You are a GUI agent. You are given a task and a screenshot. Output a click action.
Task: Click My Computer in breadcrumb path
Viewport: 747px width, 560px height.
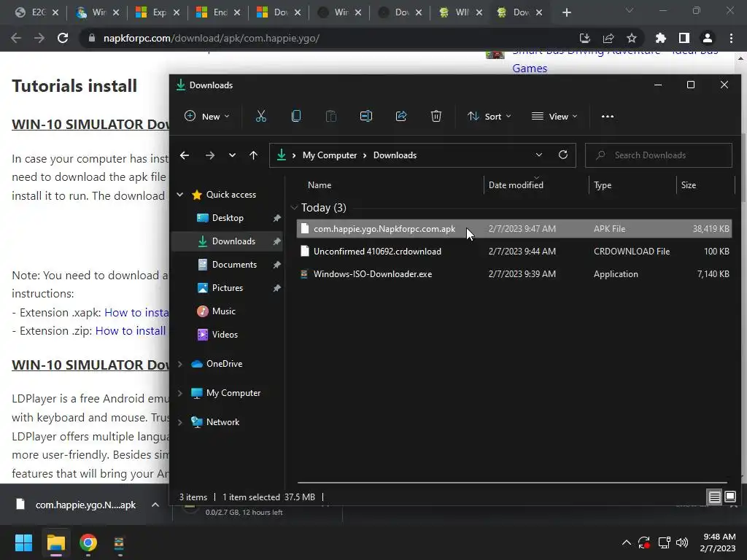coord(330,155)
